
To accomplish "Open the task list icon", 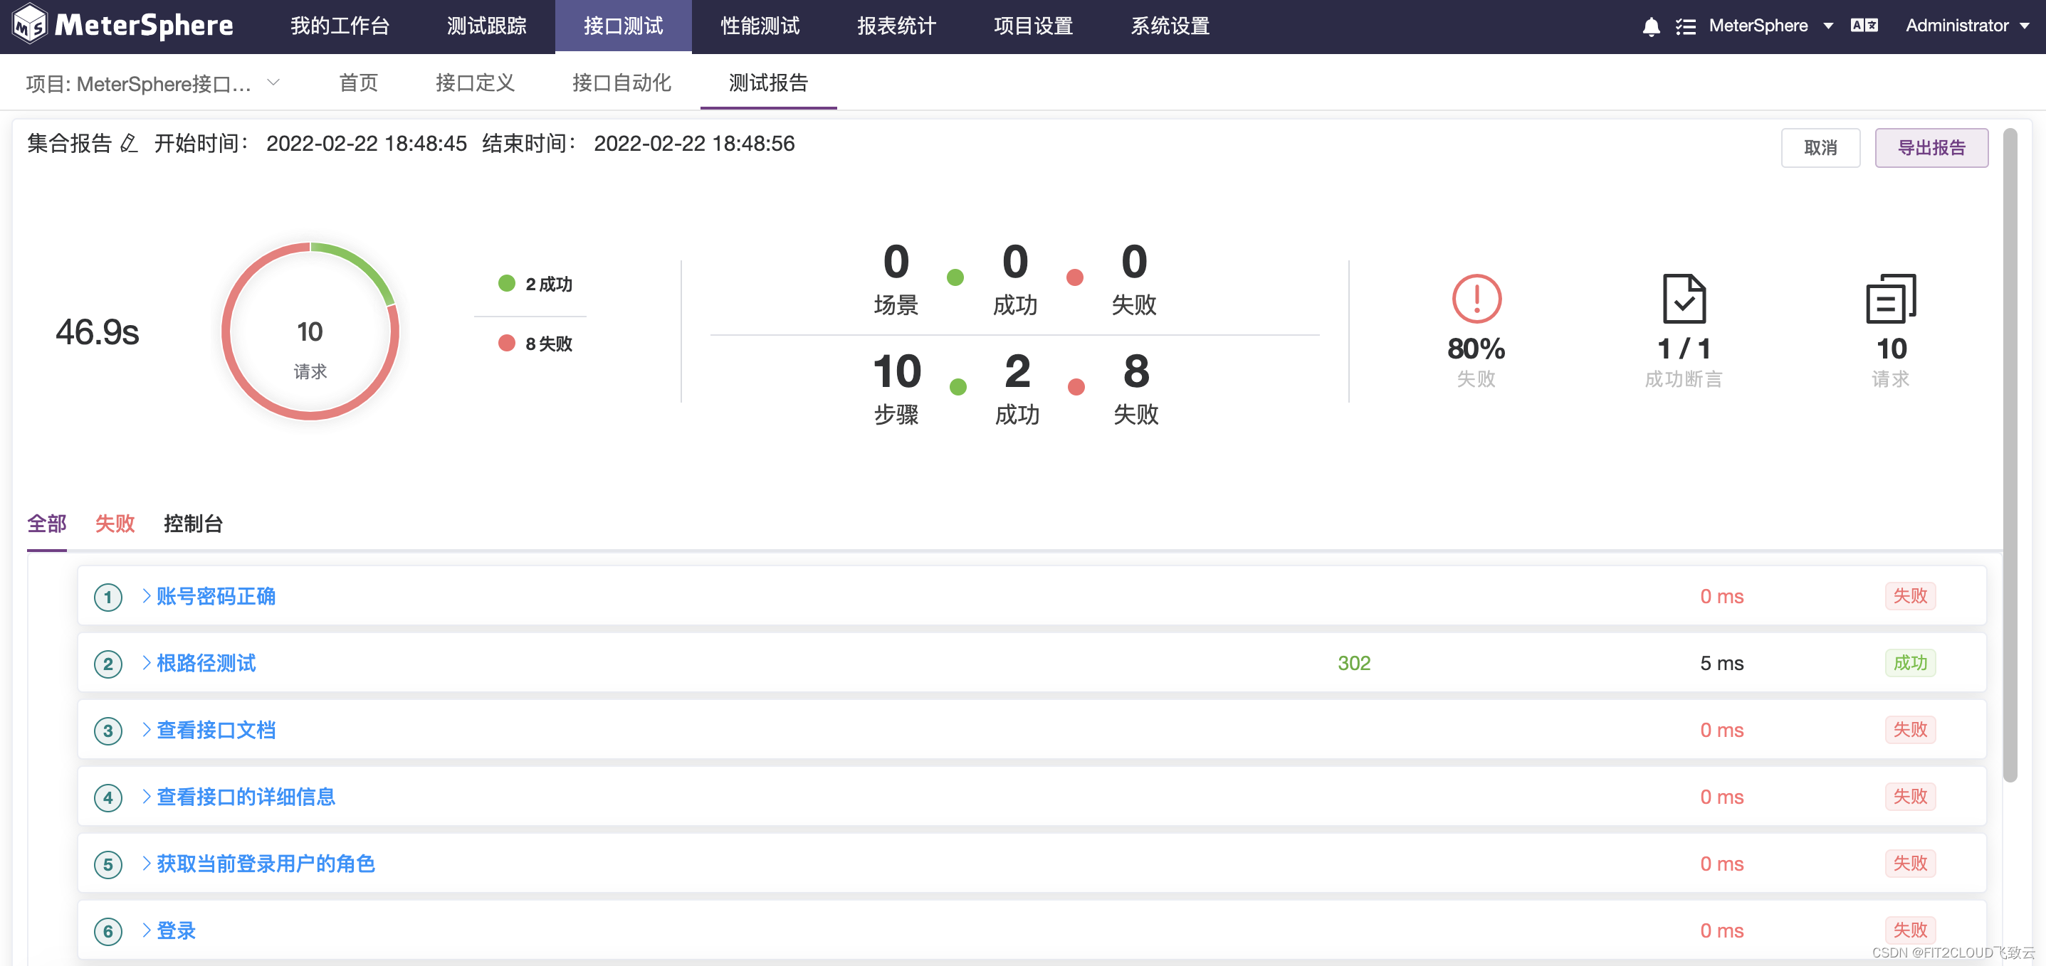I will pos(1685,26).
